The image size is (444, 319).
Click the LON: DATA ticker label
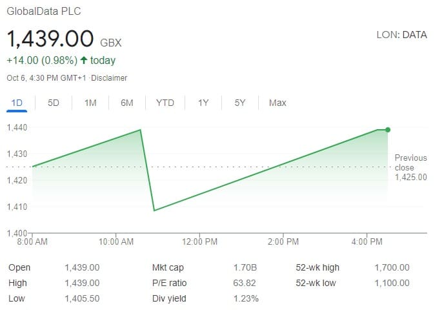point(401,35)
